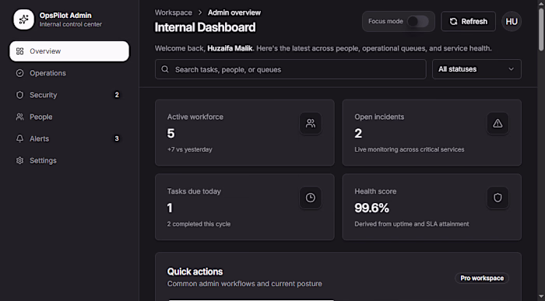Viewport: 545px width, 301px height.
Task: Click the Tasks due today clock icon
Action: tap(311, 198)
